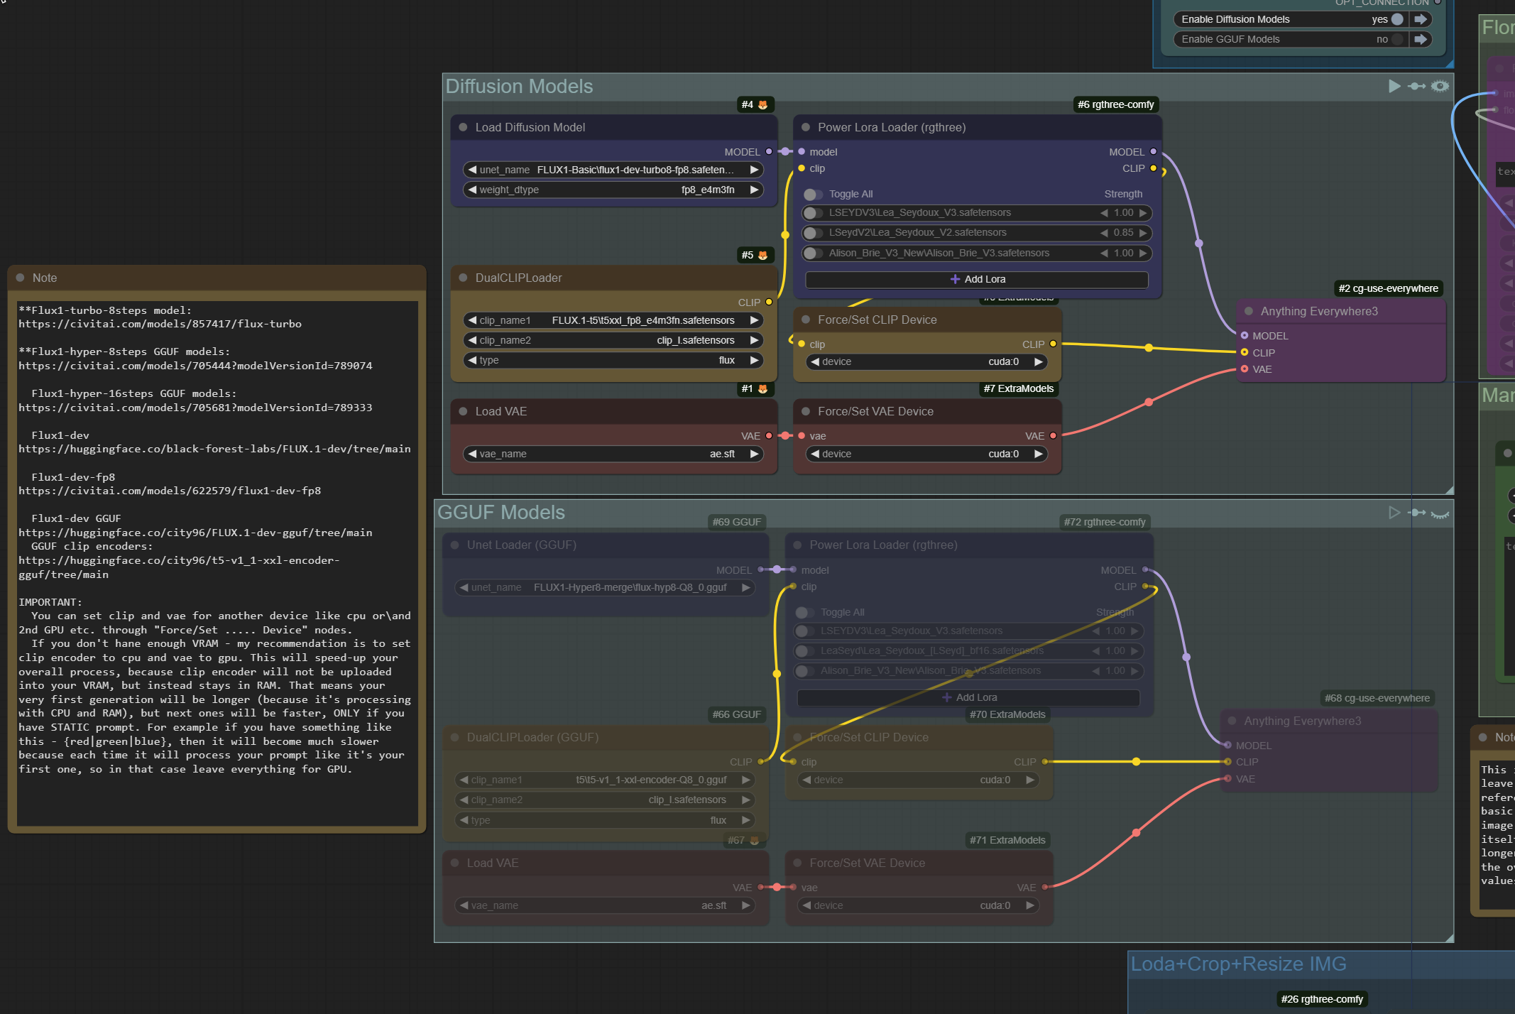Switch the Enable GGUF Models toggle on

pyautogui.click(x=1396, y=39)
